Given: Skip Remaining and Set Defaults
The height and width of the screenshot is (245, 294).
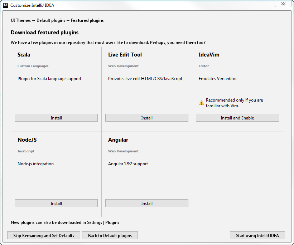Looking at the screenshot, I should [43, 235].
